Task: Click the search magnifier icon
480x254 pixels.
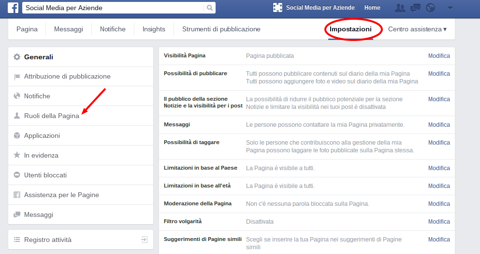Action: [x=209, y=8]
